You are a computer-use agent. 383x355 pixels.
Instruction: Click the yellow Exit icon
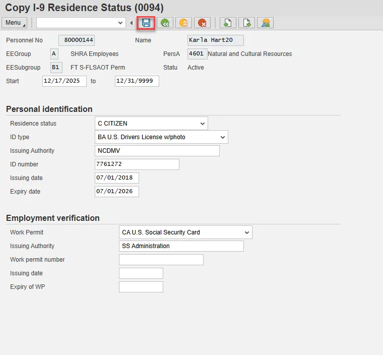(183, 23)
